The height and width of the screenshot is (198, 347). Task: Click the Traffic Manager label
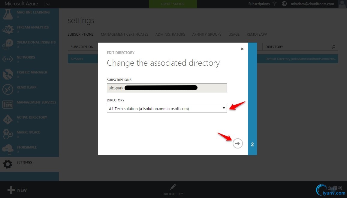pos(32,72)
